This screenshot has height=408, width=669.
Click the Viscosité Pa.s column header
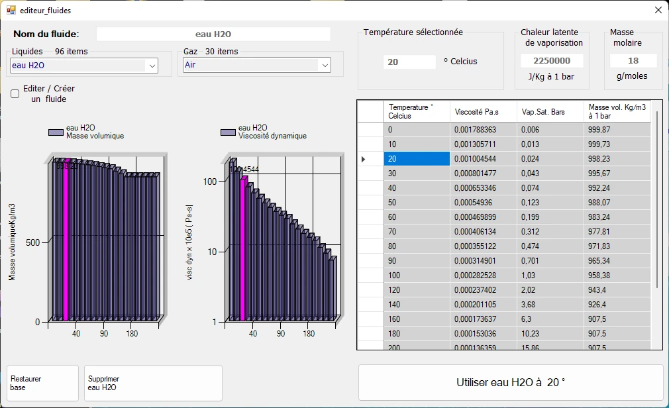[484, 112]
